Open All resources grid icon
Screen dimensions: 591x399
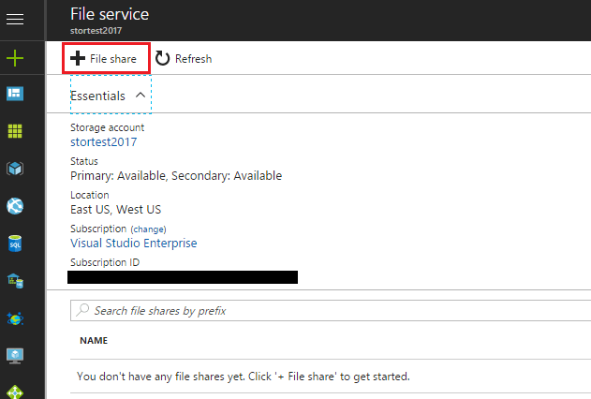(x=15, y=131)
